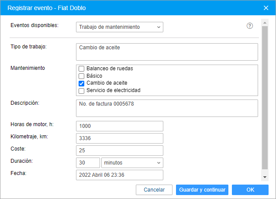Click the scrollbar down arrow

(x=265, y=177)
